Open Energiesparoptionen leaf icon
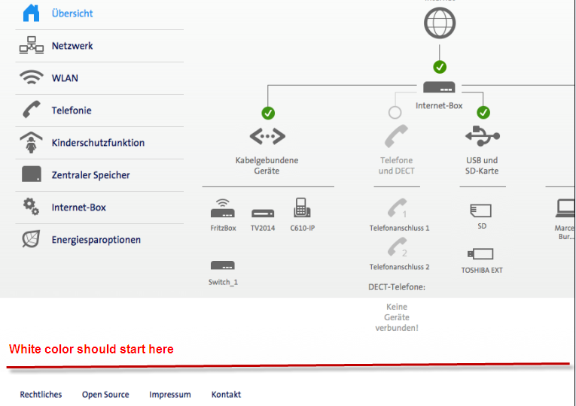The image size is (576, 406). tap(31, 239)
